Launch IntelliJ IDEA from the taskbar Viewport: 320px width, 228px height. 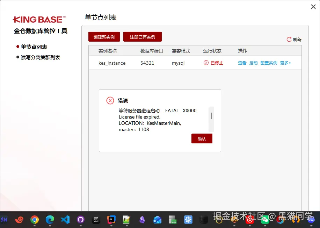coord(111,220)
